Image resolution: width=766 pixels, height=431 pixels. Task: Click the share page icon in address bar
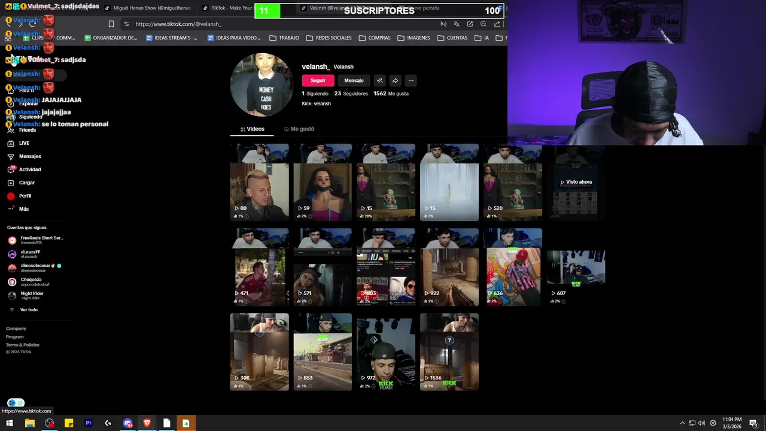click(497, 24)
